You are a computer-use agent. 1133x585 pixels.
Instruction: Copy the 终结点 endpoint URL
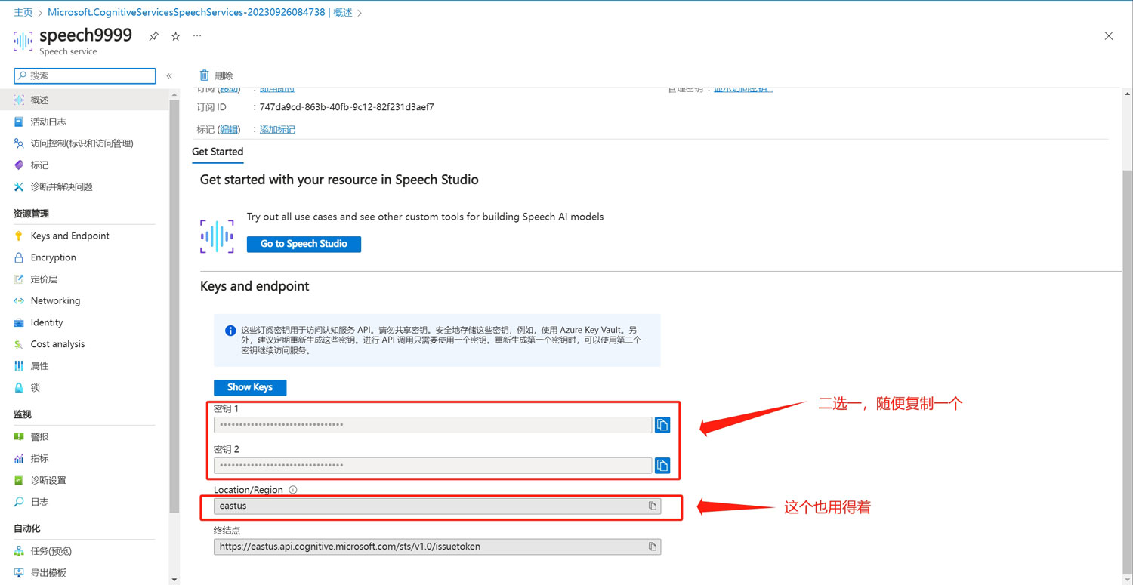653,547
